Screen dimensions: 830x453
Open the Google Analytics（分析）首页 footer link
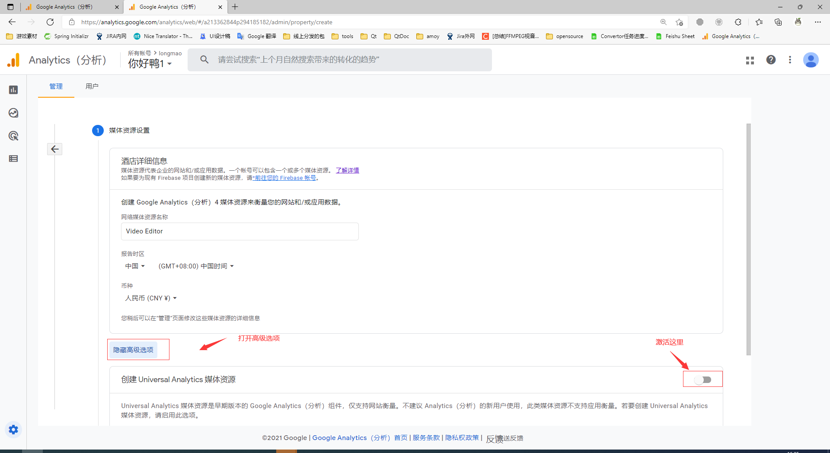pyautogui.click(x=360, y=437)
